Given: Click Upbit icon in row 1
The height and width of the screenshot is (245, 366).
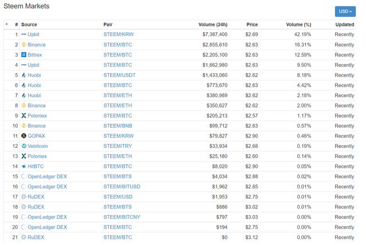Looking at the screenshot, I should (23, 34).
